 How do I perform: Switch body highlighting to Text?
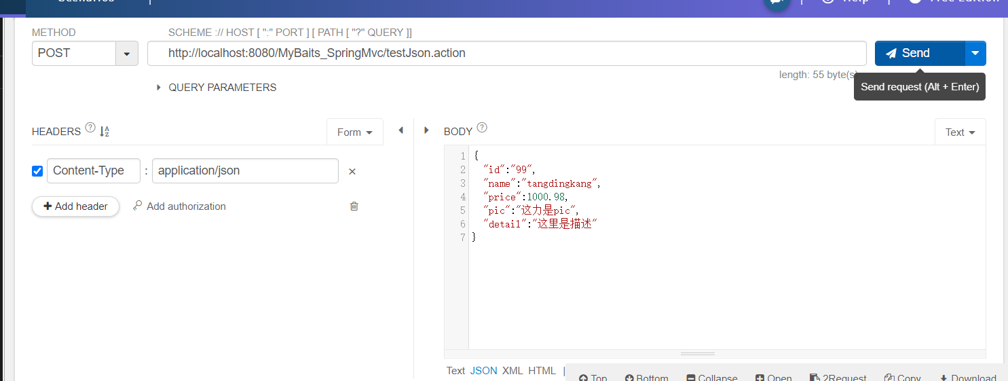point(455,371)
